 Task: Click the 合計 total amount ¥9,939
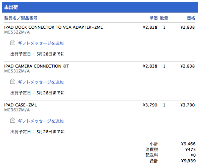[x=188, y=161]
